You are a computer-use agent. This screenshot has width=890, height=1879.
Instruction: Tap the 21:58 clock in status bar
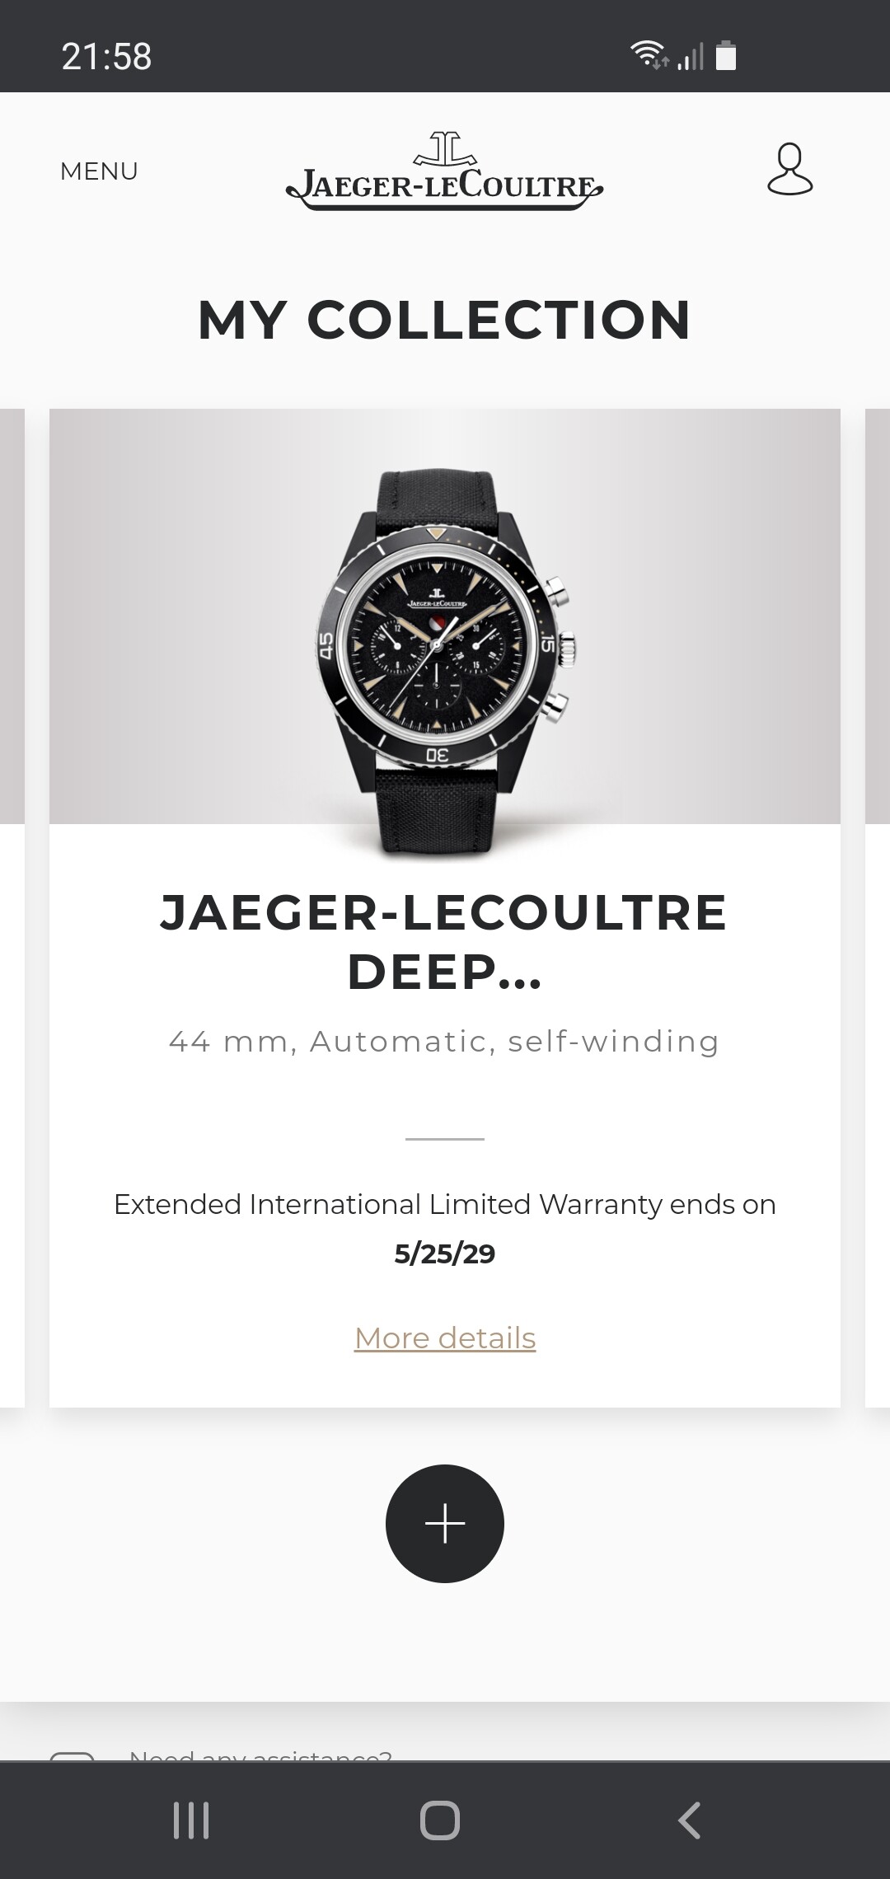coord(106,57)
